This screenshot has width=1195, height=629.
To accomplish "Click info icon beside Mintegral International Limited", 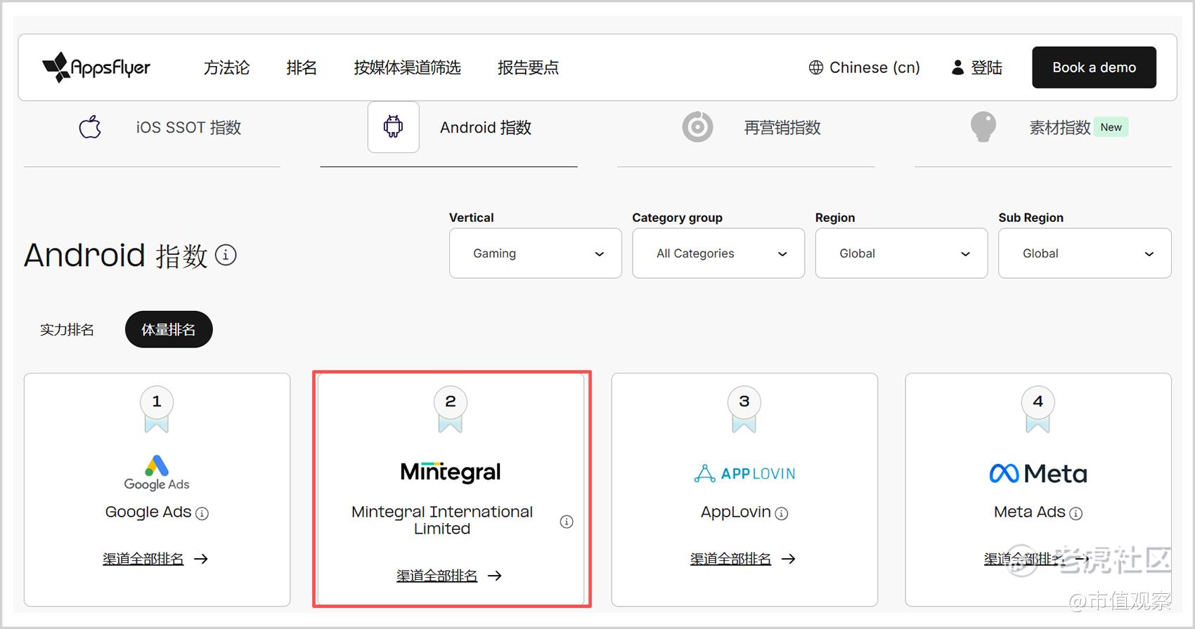I will (567, 522).
